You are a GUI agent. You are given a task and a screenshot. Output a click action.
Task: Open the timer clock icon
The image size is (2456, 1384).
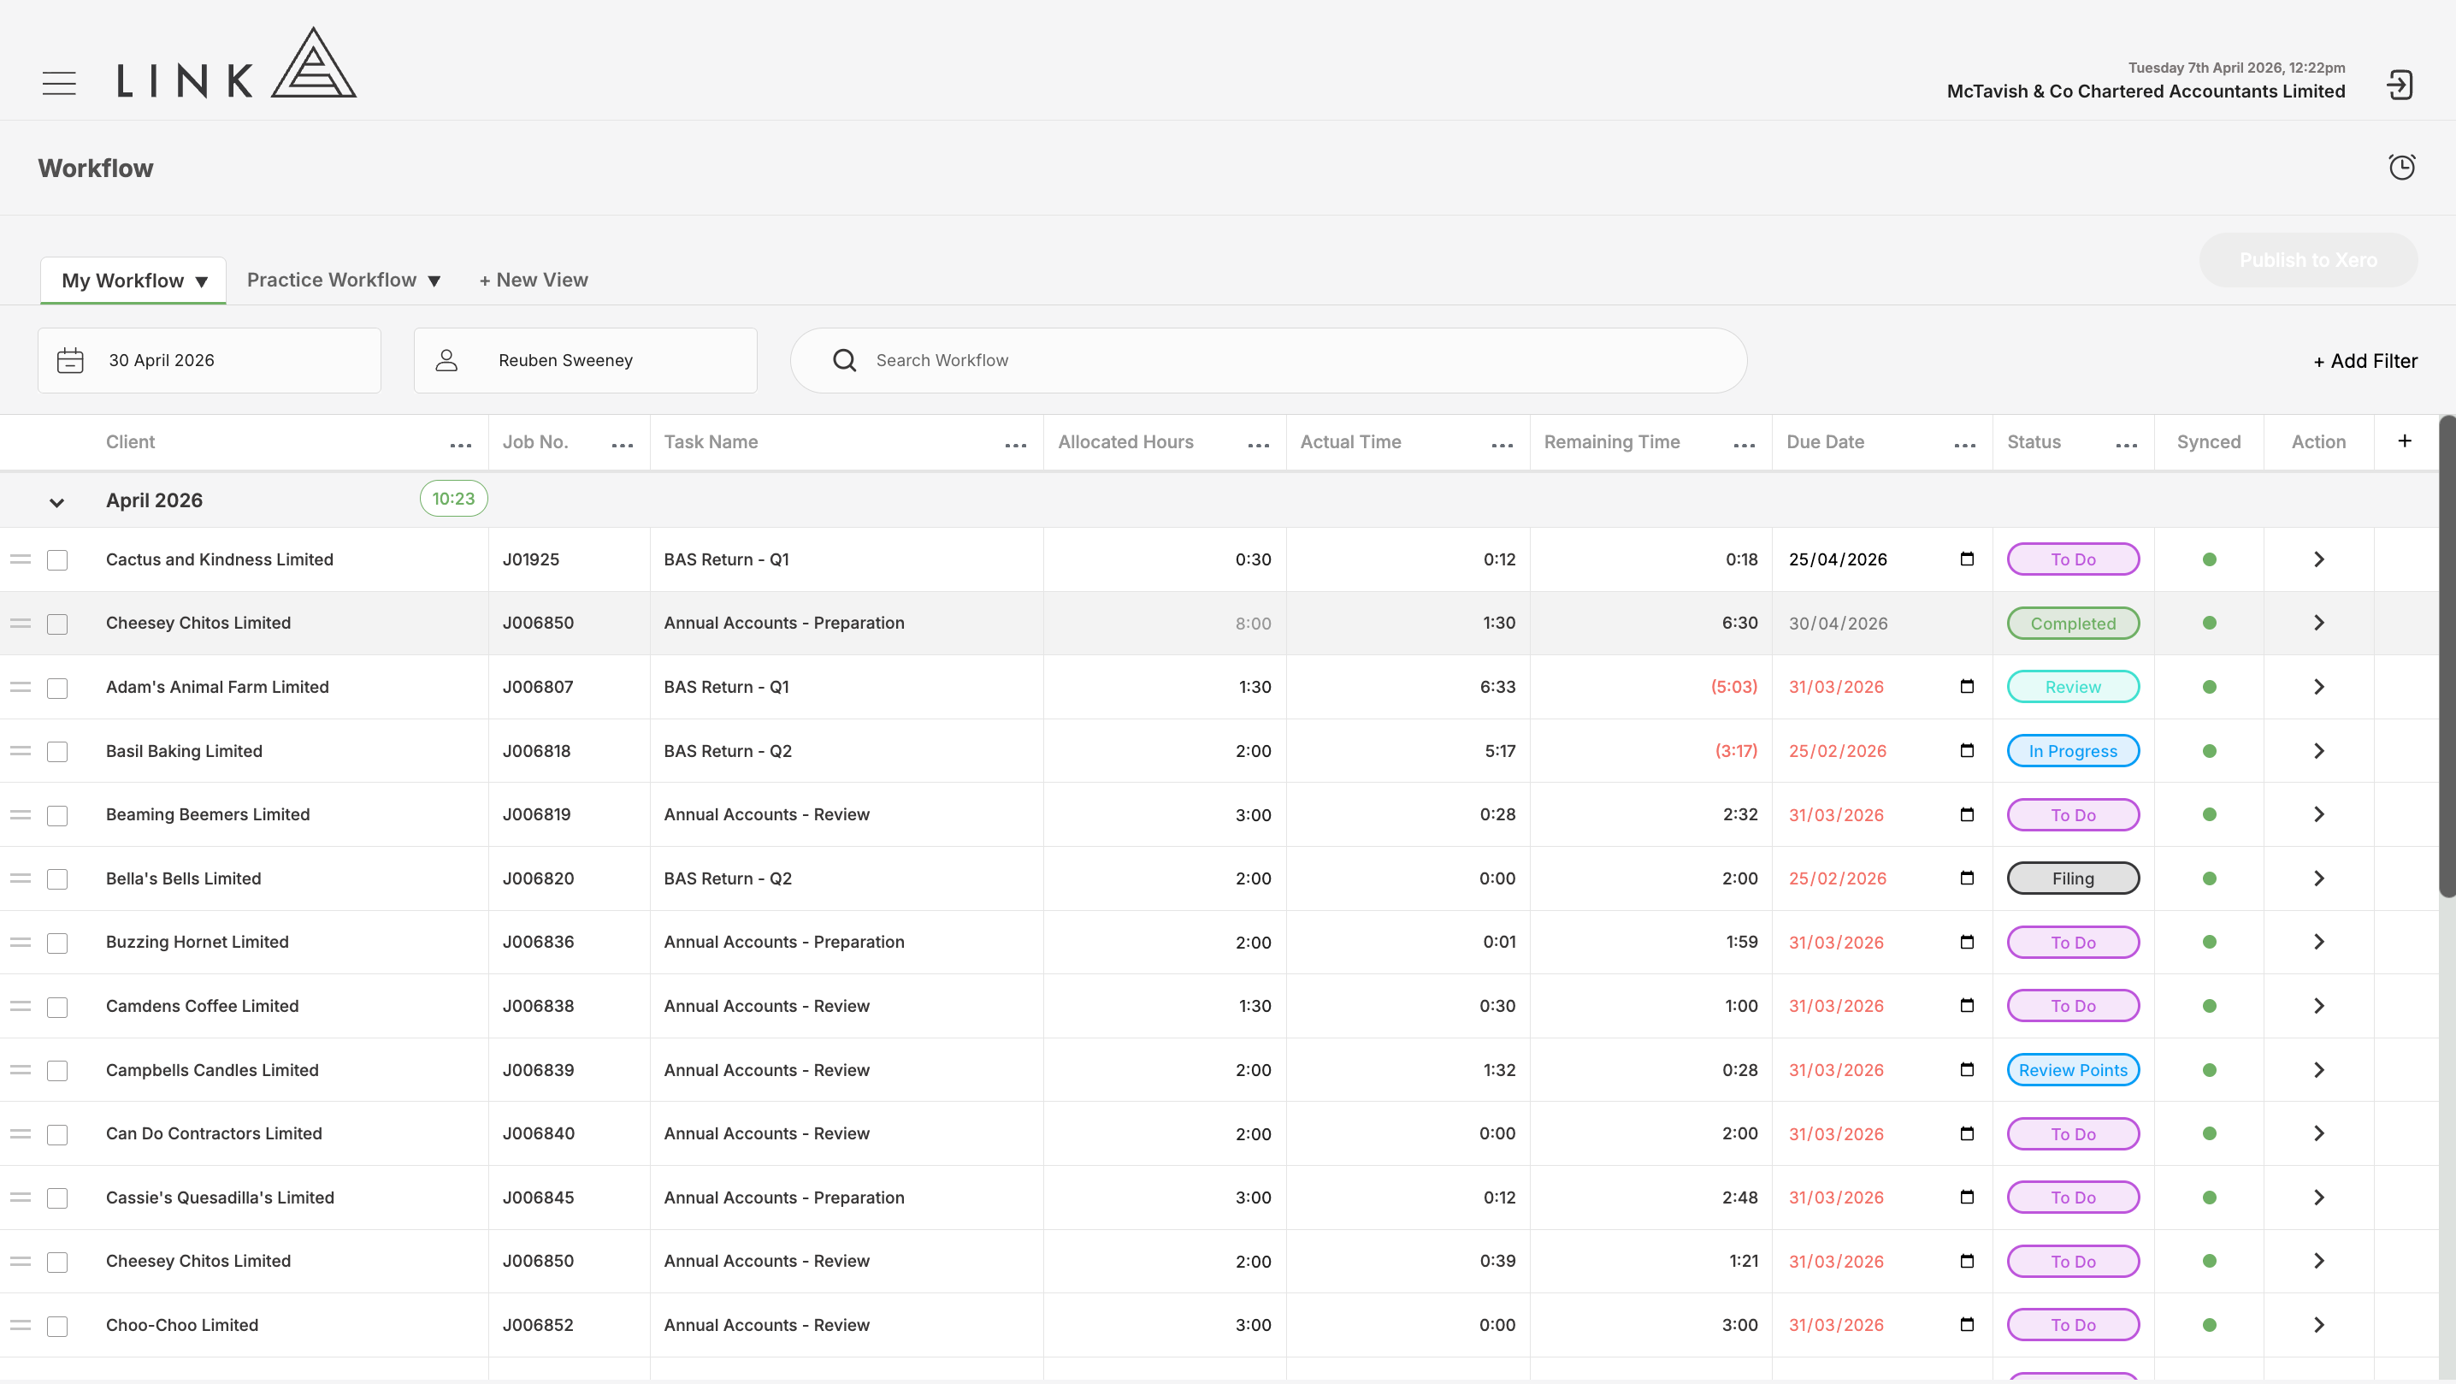(2401, 167)
